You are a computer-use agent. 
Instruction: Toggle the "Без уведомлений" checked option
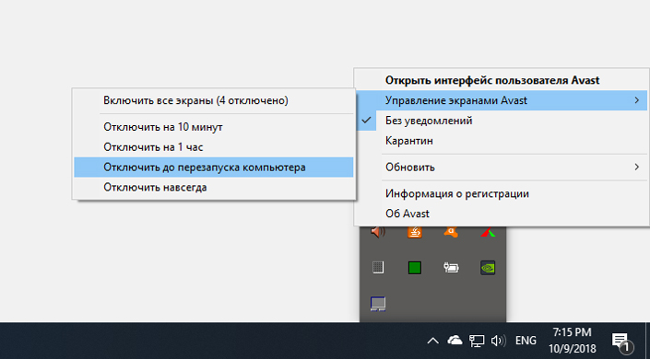point(502,121)
